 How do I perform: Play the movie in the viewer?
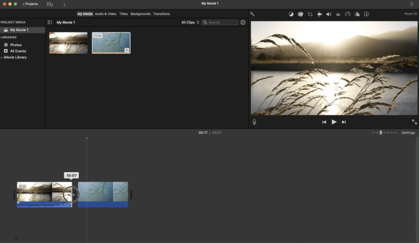334,122
